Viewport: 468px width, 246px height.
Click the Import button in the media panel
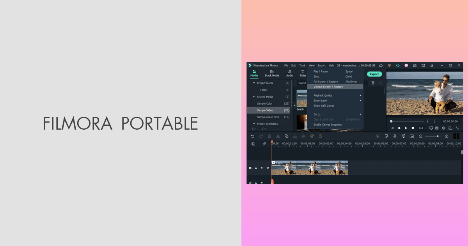click(302, 83)
